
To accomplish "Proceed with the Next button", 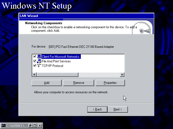I will pyautogui.click(x=118, y=109).
